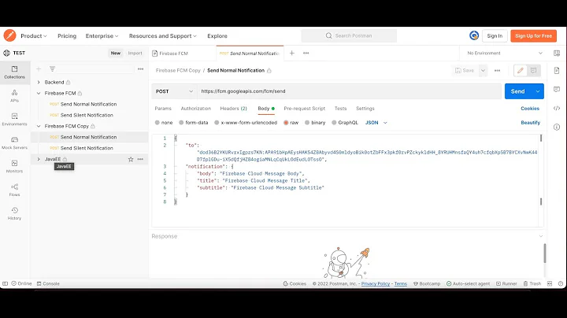This screenshot has height=318, width=567.
Task: Open collections panel three-dot options
Action: [x=141, y=68]
